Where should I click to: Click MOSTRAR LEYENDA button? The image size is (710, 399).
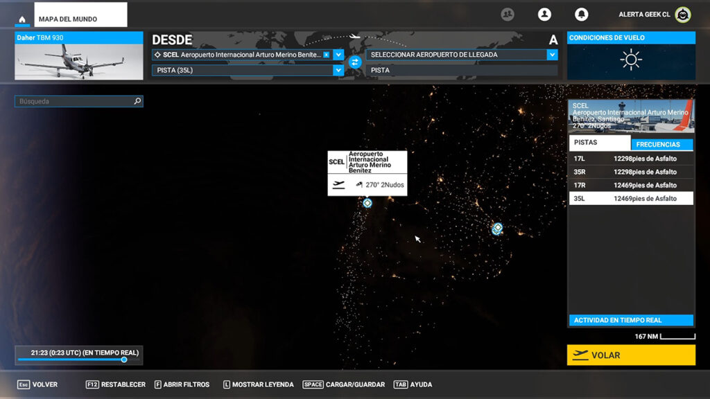(259, 384)
